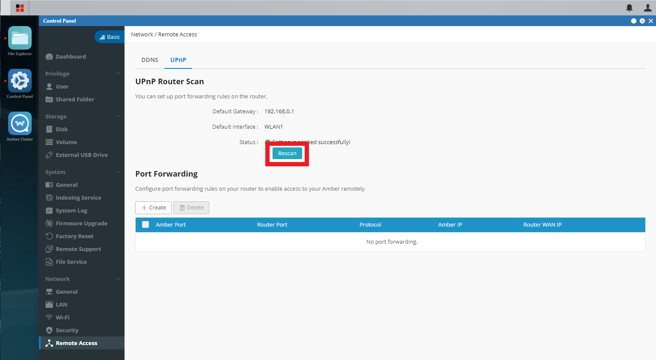Image resolution: width=656 pixels, height=360 pixels.
Task: Open the user account menu icon
Action: [x=647, y=8]
